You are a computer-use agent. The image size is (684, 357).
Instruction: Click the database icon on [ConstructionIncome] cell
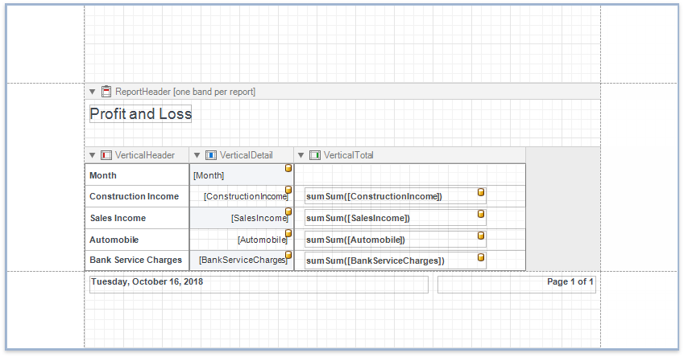(288, 191)
